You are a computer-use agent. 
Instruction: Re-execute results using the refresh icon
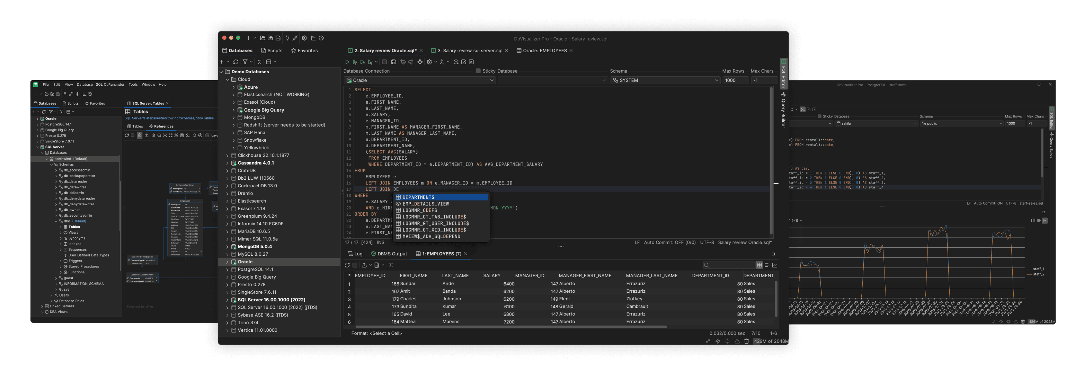(347, 265)
